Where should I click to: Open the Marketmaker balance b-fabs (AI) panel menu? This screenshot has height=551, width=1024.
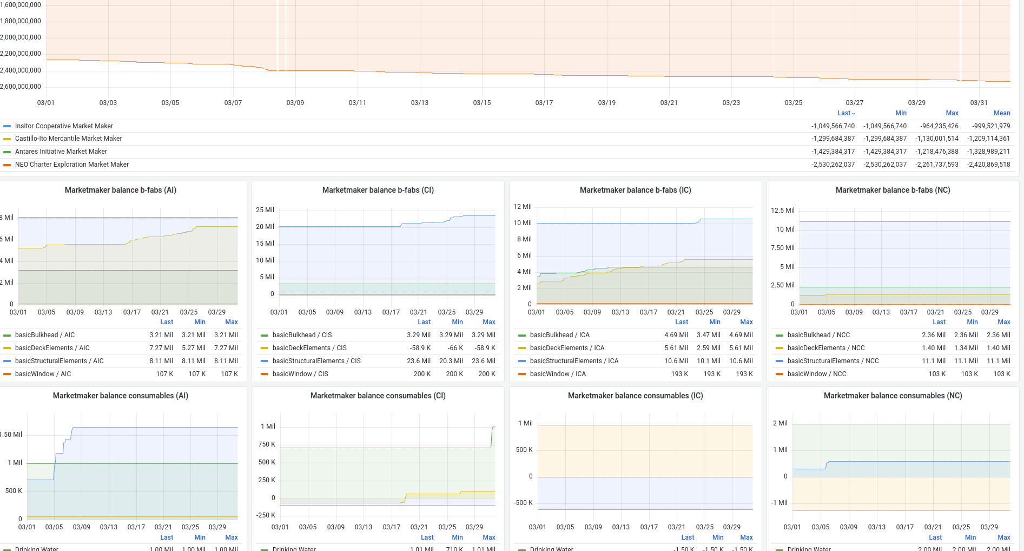[x=121, y=190]
